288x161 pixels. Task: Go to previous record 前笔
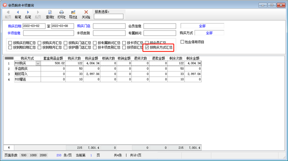coord(18,12)
